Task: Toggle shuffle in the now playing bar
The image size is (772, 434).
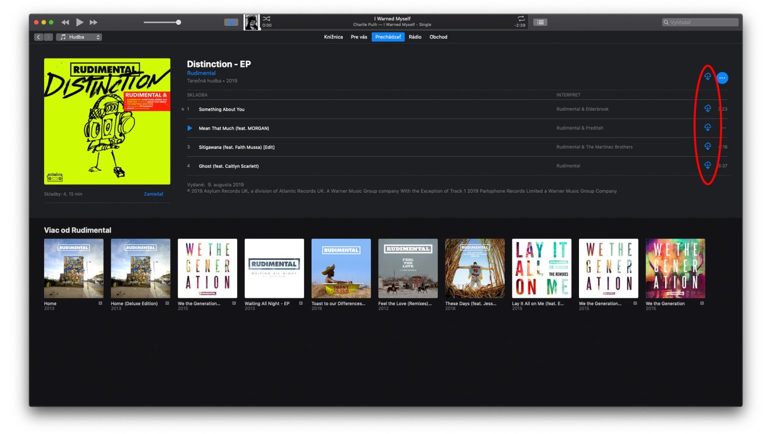Action: coord(266,19)
